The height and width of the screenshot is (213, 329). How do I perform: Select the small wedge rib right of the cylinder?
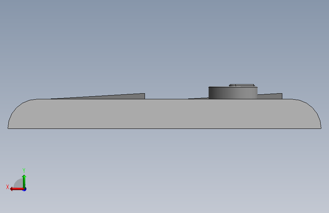click(270, 96)
